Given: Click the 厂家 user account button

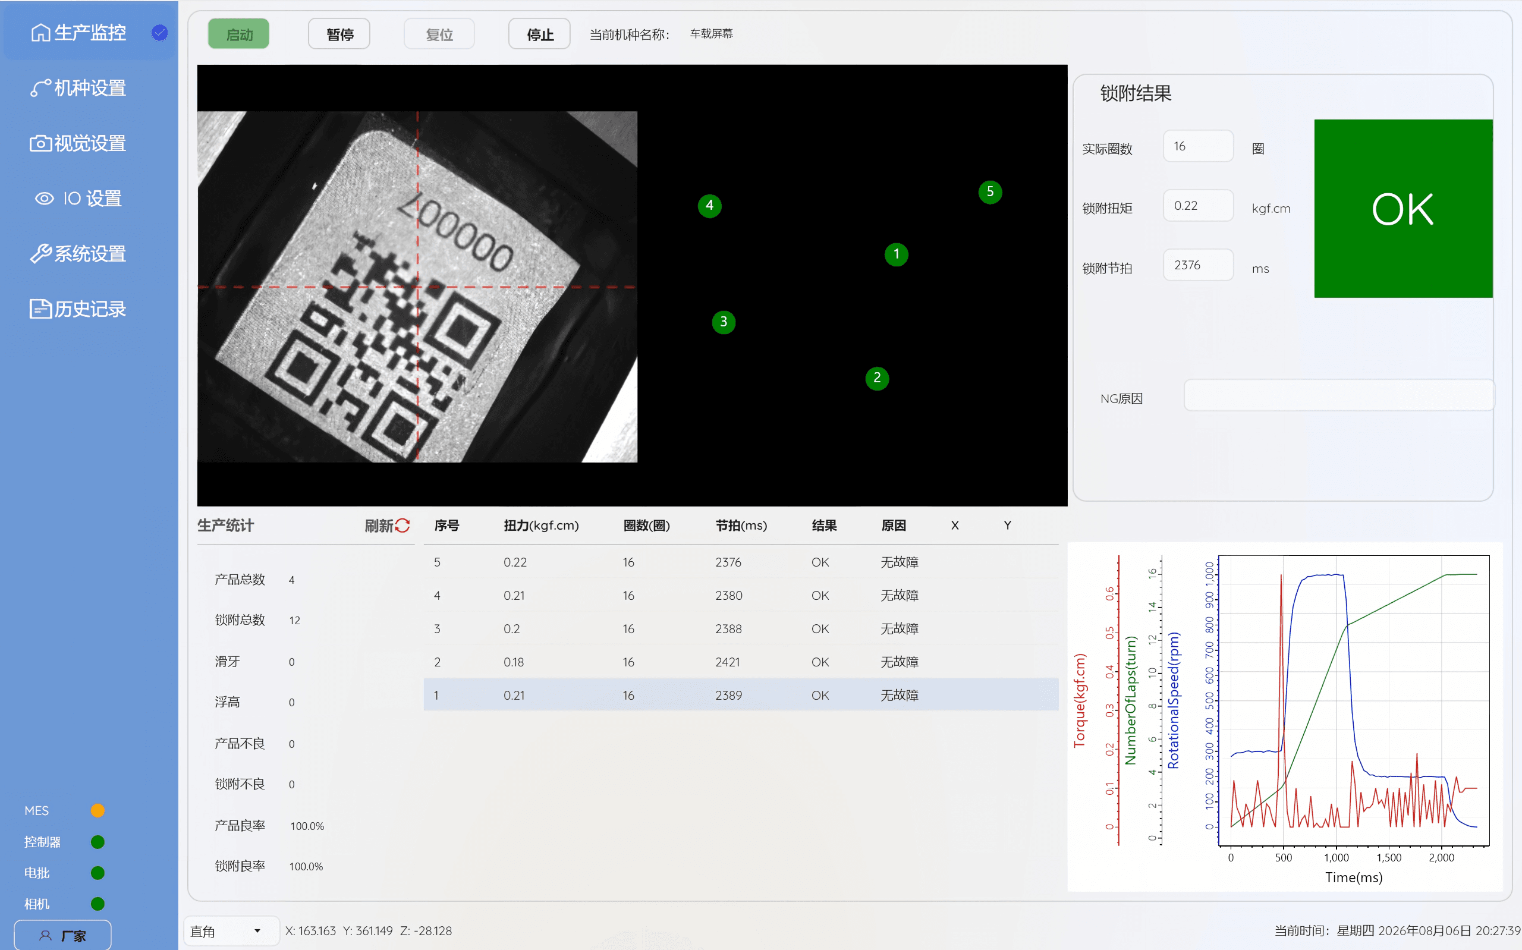Looking at the screenshot, I should point(63,936).
